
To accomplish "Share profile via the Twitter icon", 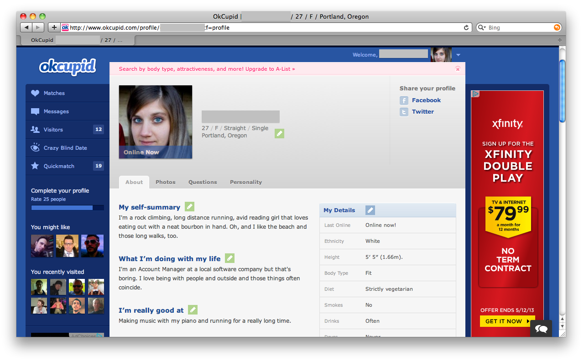I will tap(404, 112).
